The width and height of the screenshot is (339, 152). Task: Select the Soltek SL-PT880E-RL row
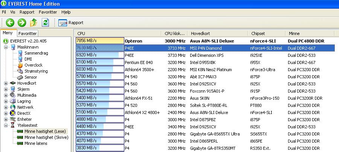[x=205, y=105]
